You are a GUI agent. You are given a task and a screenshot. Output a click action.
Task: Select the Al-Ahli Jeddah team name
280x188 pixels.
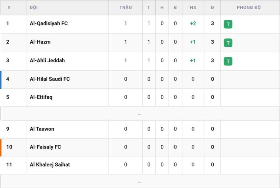(x=47, y=60)
